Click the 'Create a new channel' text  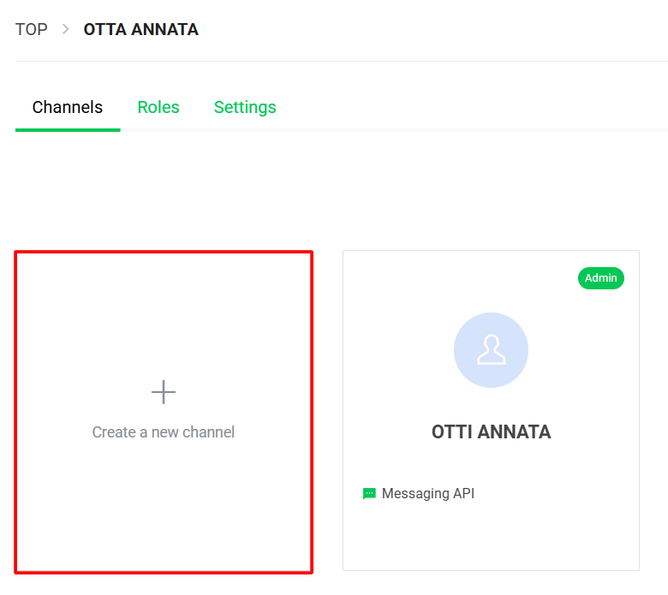164,432
